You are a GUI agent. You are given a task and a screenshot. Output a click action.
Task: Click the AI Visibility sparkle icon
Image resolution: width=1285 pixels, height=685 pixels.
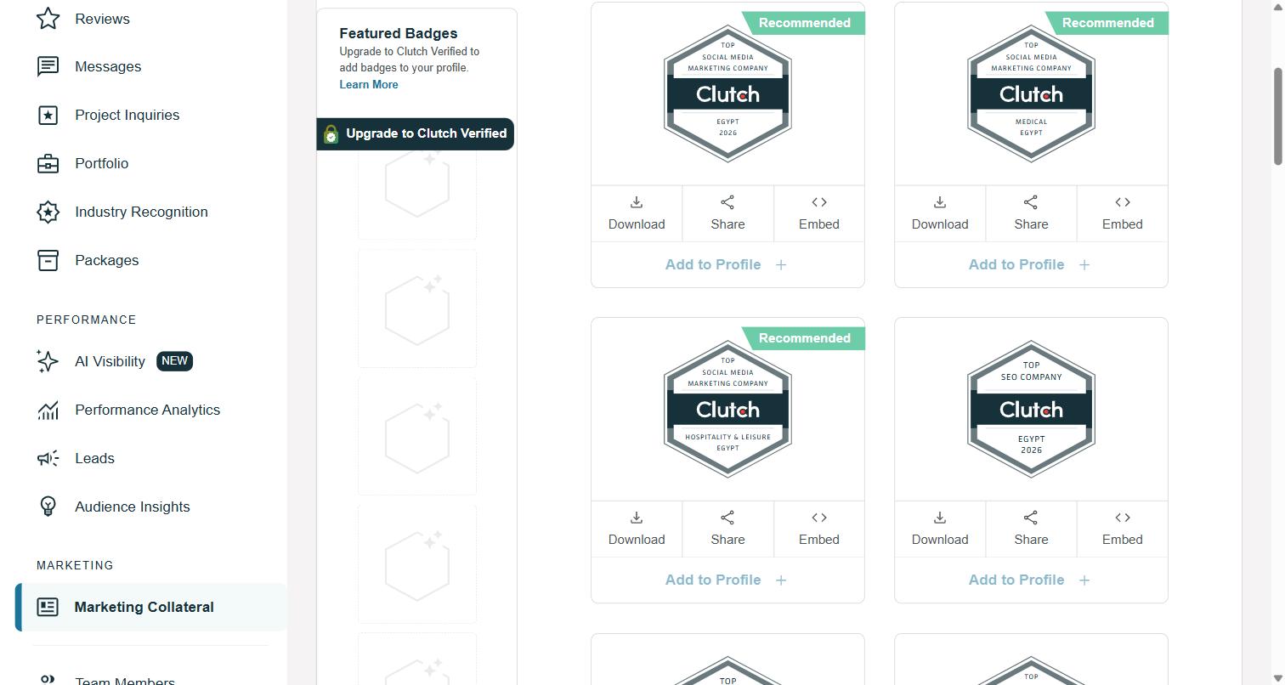[48, 361]
